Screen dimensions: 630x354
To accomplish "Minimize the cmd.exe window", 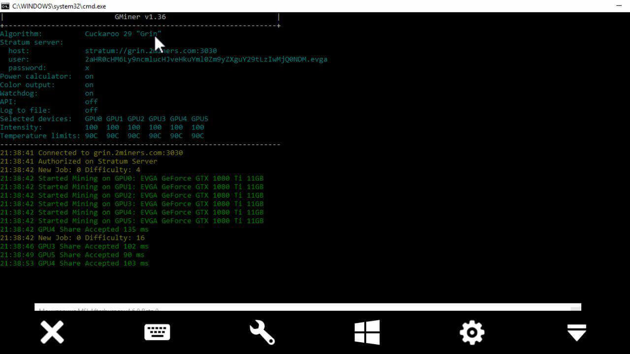I will pyautogui.click(x=619, y=6).
